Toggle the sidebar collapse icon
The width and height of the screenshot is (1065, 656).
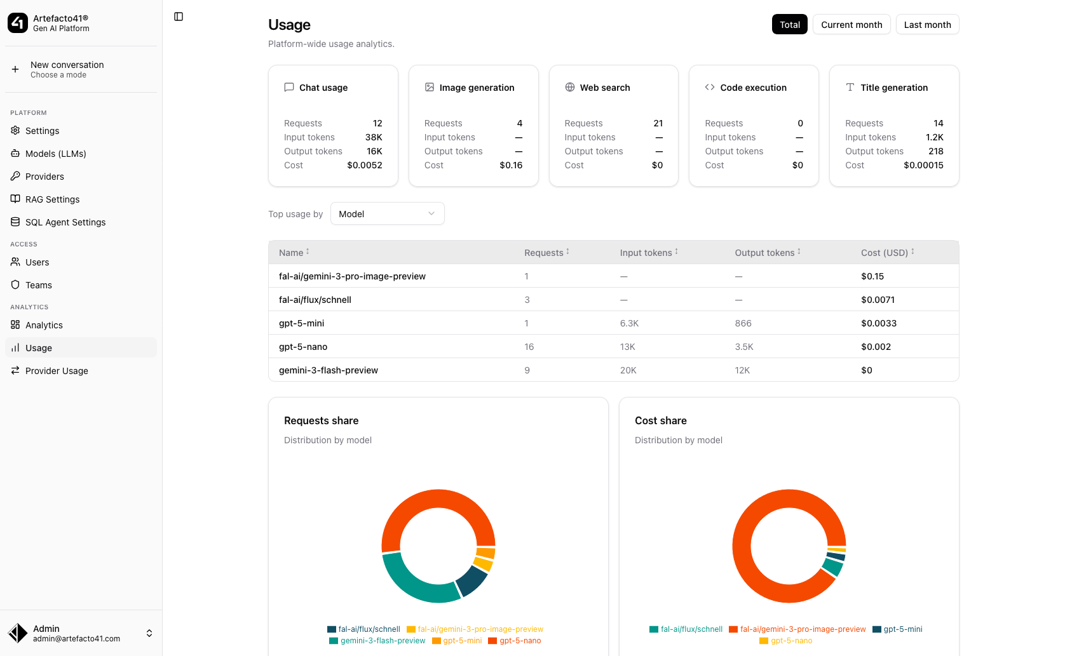click(179, 17)
